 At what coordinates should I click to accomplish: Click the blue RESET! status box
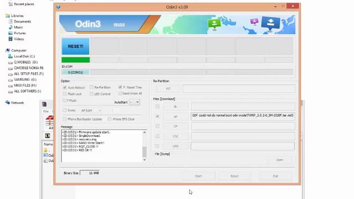[x=75, y=46]
